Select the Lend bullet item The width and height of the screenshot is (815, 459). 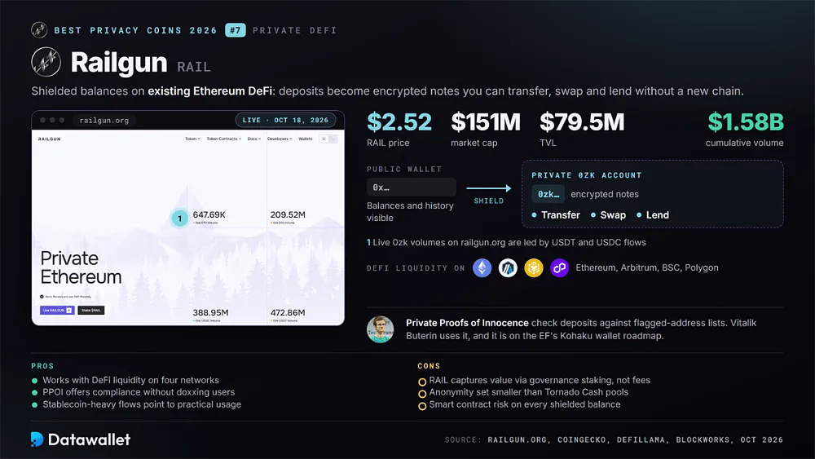point(653,214)
